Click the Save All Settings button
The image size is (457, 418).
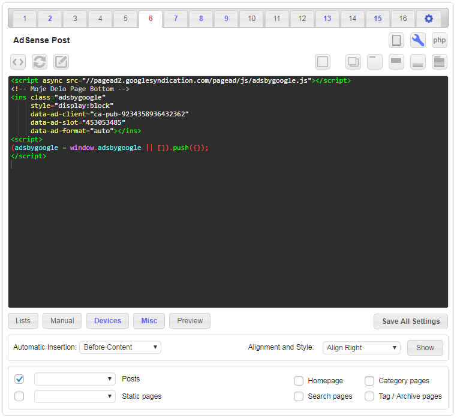coord(411,321)
